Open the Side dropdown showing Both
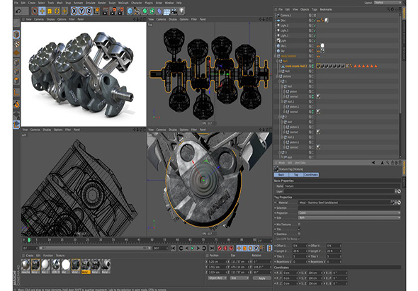This screenshot has height=291, width=418. click(349, 217)
